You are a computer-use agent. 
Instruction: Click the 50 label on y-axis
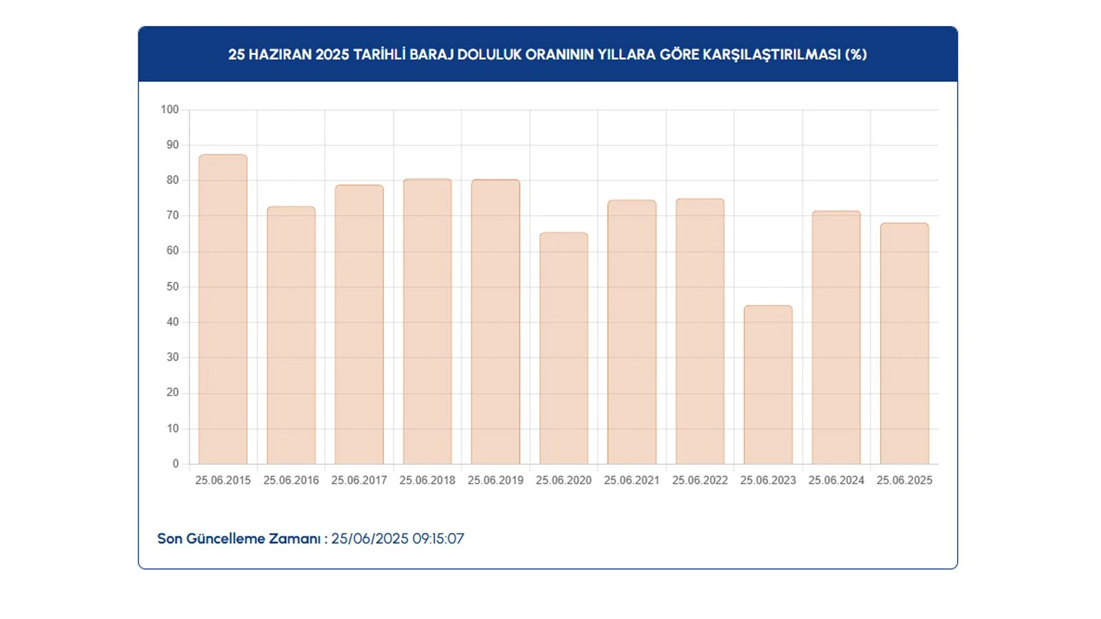click(172, 286)
